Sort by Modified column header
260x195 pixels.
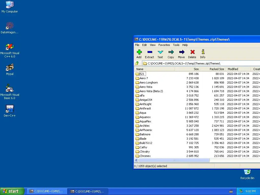pyautogui.click(x=238, y=69)
